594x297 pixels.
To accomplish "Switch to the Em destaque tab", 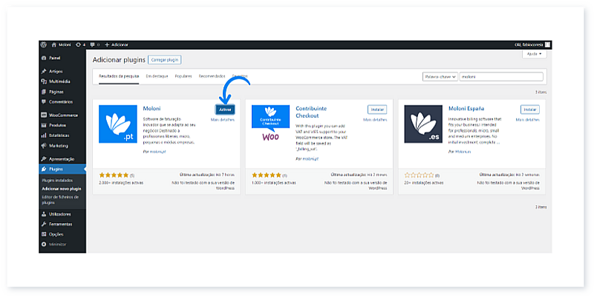I will tap(157, 76).
